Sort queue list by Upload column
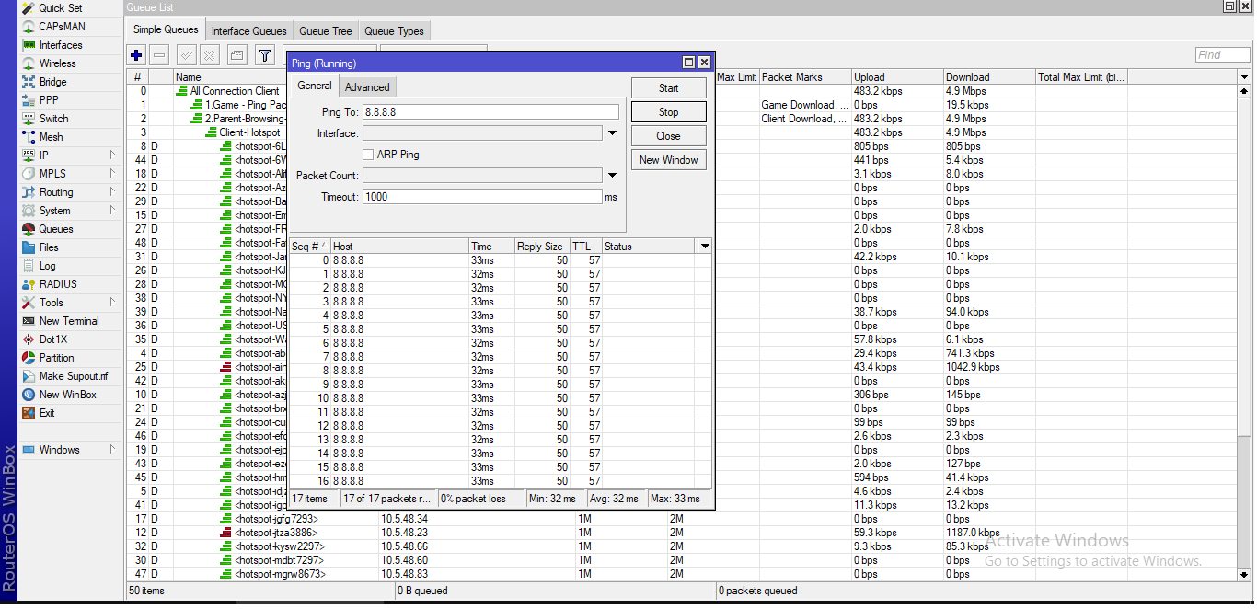The width and height of the screenshot is (1257, 609). coord(897,77)
